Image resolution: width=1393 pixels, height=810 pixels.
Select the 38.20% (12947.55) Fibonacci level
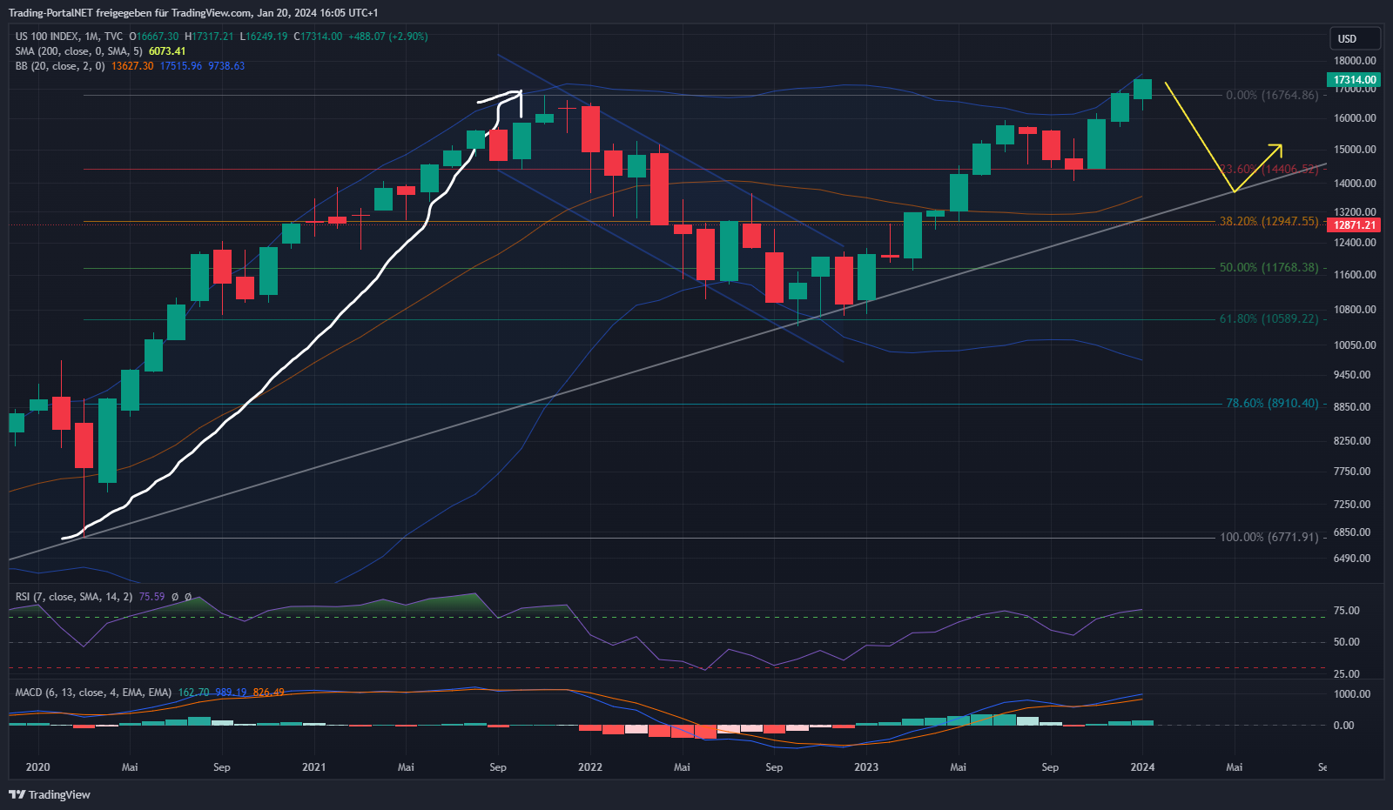pyautogui.click(x=1269, y=222)
